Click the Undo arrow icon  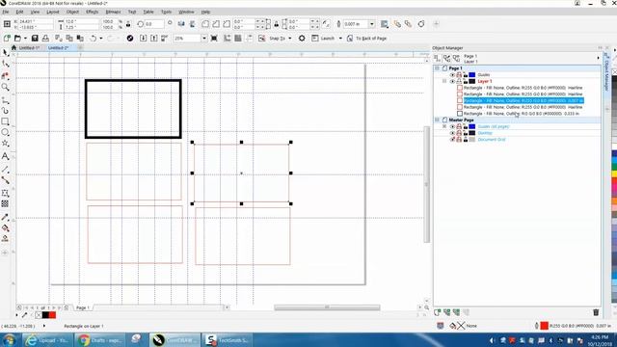coord(94,39)
